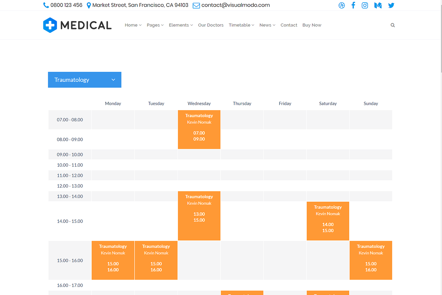The image size is (442, 295).
Task: Expand the Home menu
Action: coord(133,25)
